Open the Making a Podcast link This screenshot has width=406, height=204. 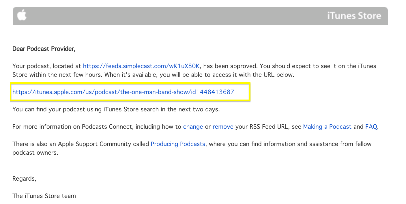(x=327, y=127)
